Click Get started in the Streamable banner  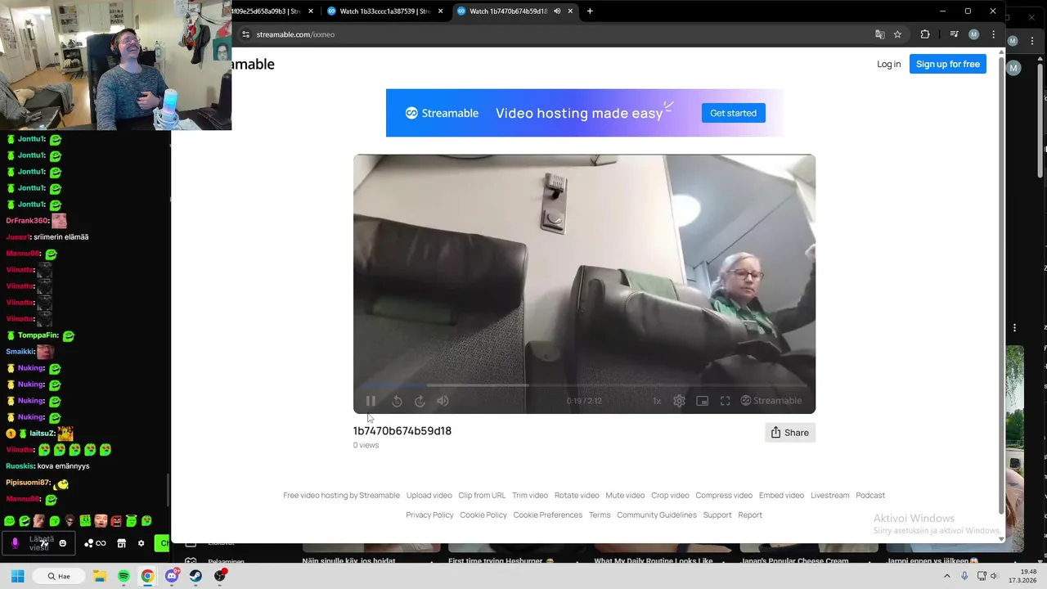click(733, 113)
